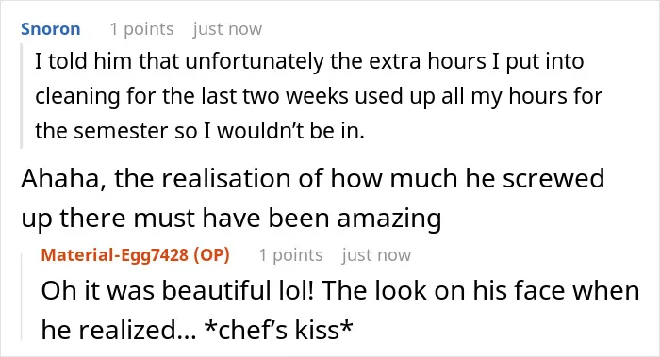Image resolution: width=660 pixels, height=357 pixels.
Task: Open Material-Egg7428's user profile link
Action: [114, 255]
